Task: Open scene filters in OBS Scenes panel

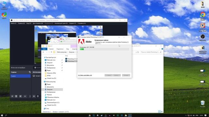Action: (21, 96)
